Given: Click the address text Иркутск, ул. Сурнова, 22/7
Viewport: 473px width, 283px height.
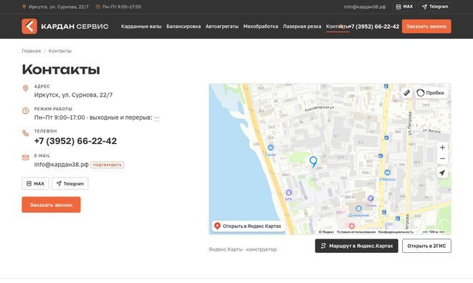Looking at the screenshot, I should [73, 95].
